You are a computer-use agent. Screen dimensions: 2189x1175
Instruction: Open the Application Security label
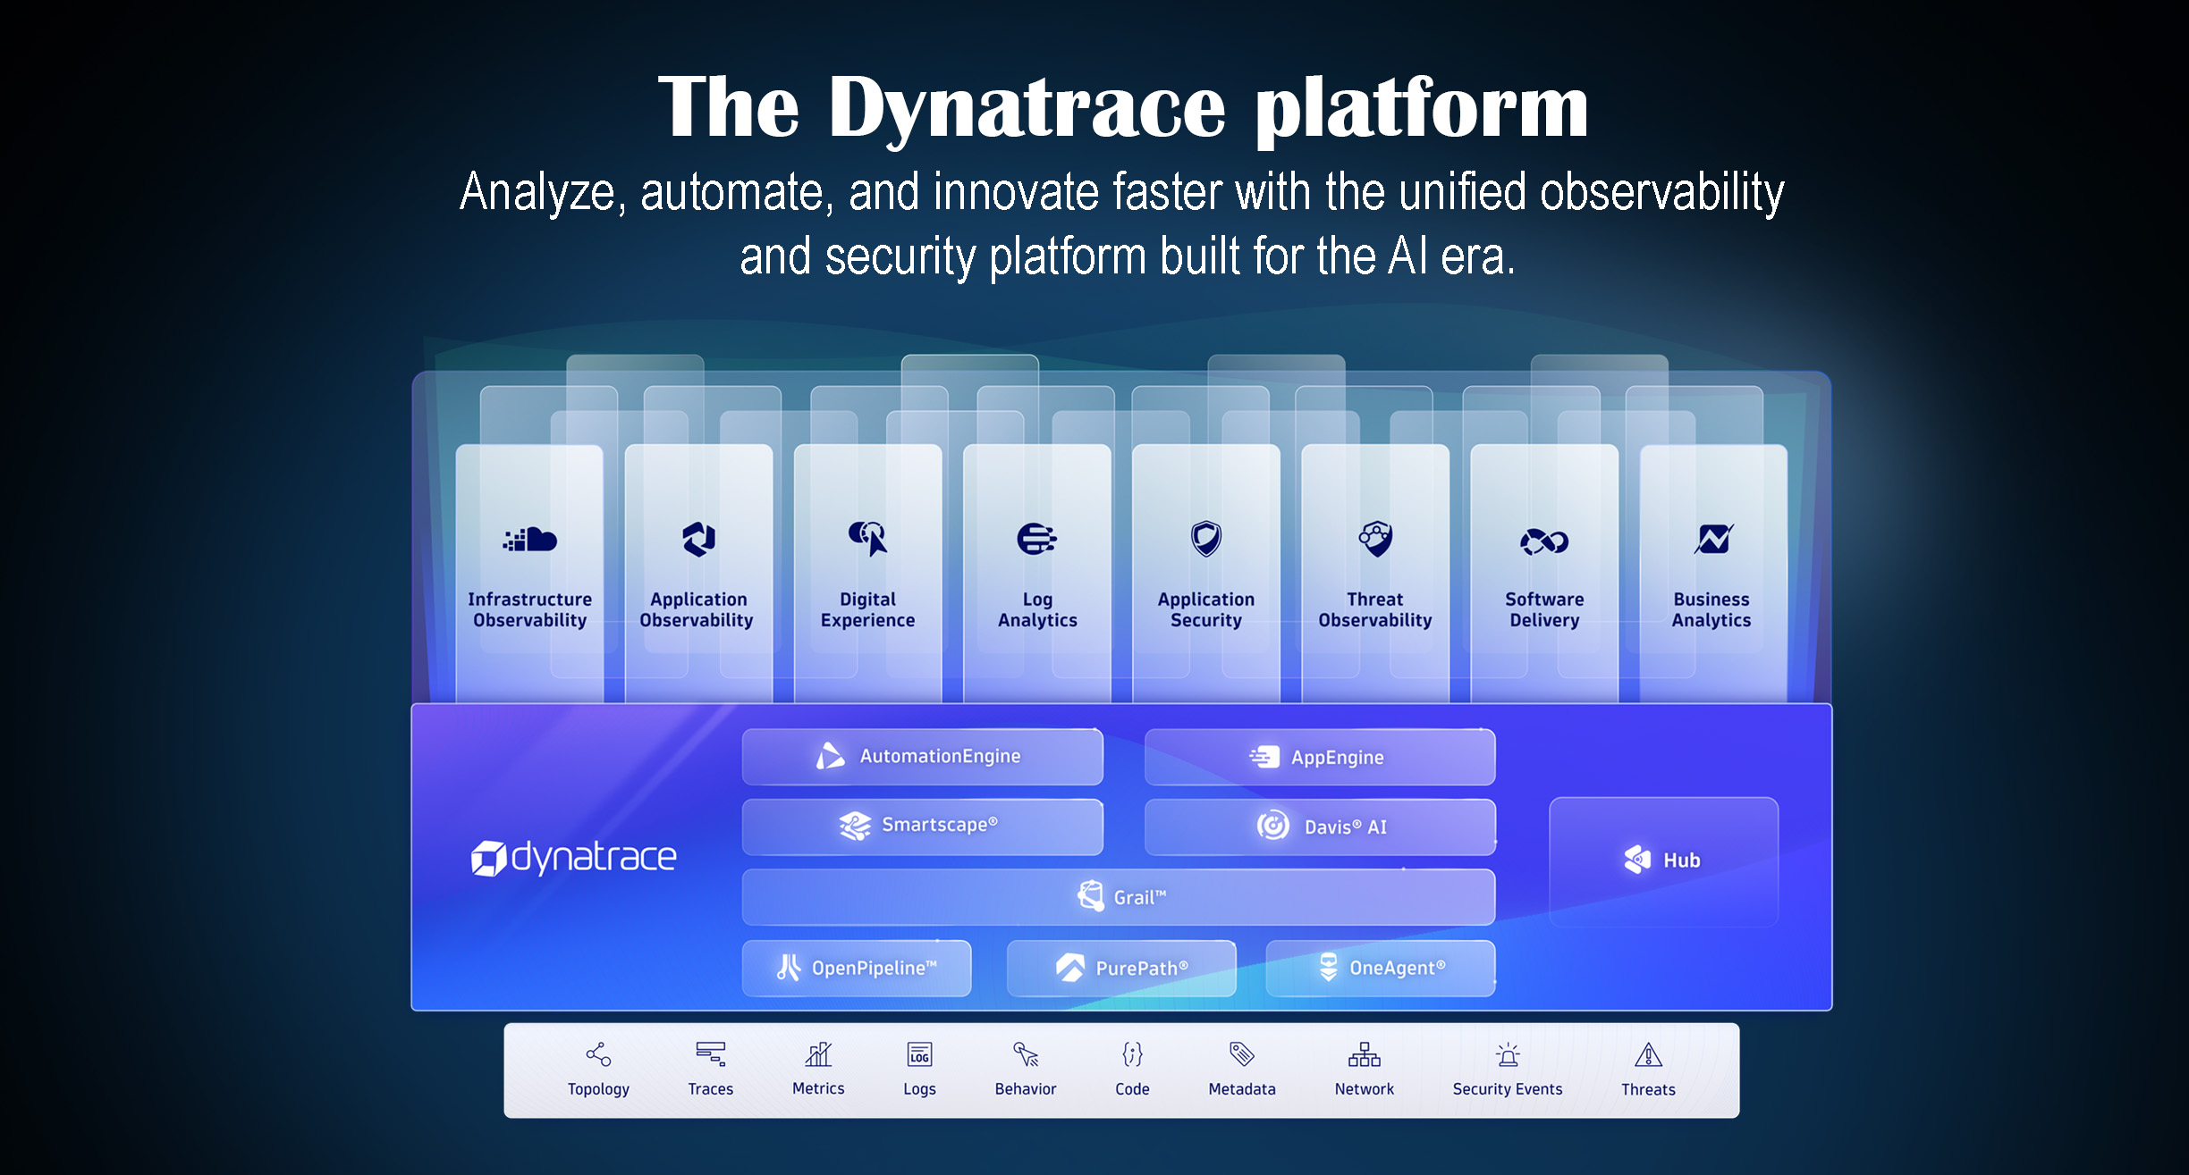click(1206, 609)
